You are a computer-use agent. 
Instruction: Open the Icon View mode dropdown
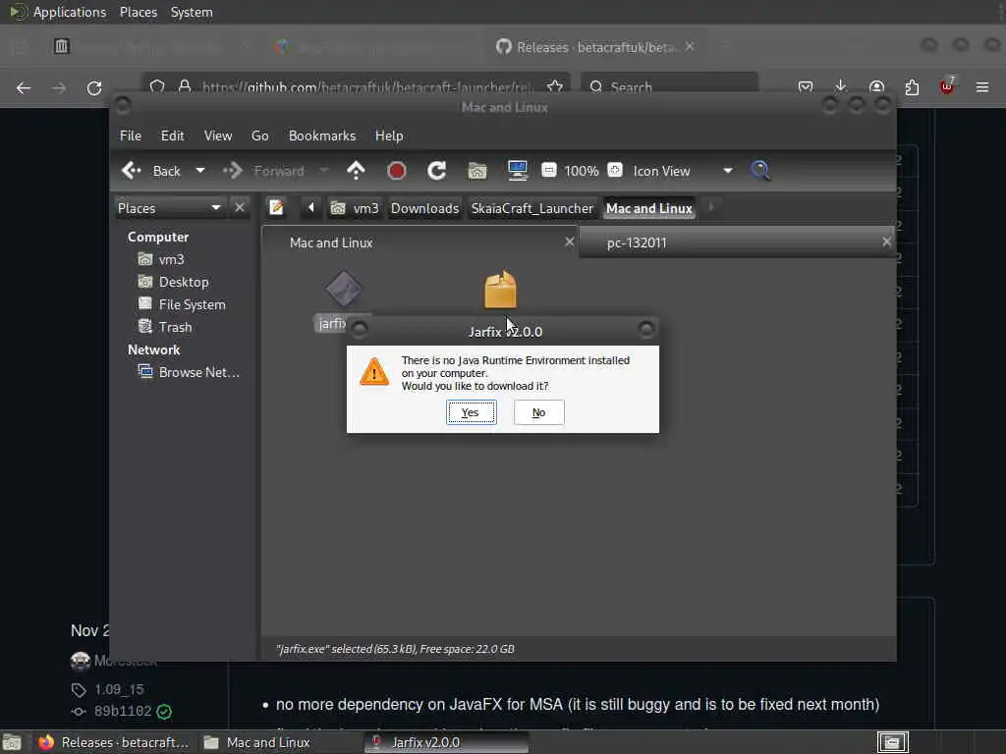coord(683,171)
